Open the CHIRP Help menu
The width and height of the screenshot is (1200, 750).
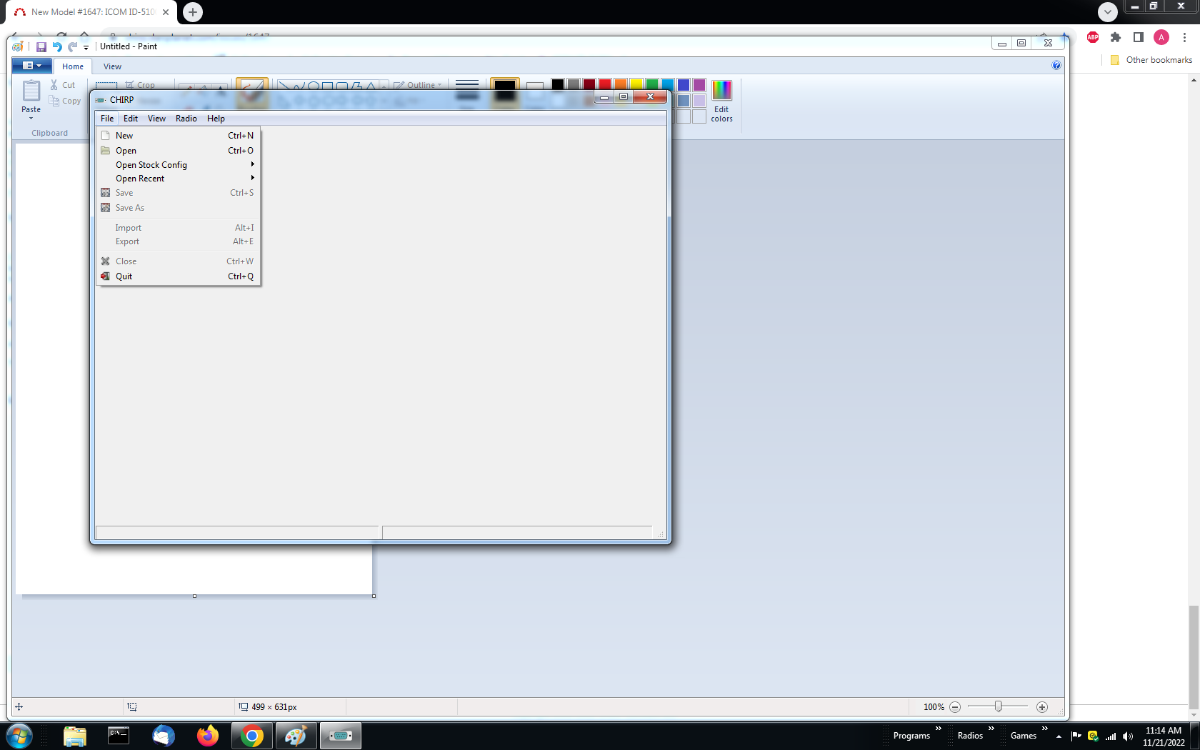(216, 119)
